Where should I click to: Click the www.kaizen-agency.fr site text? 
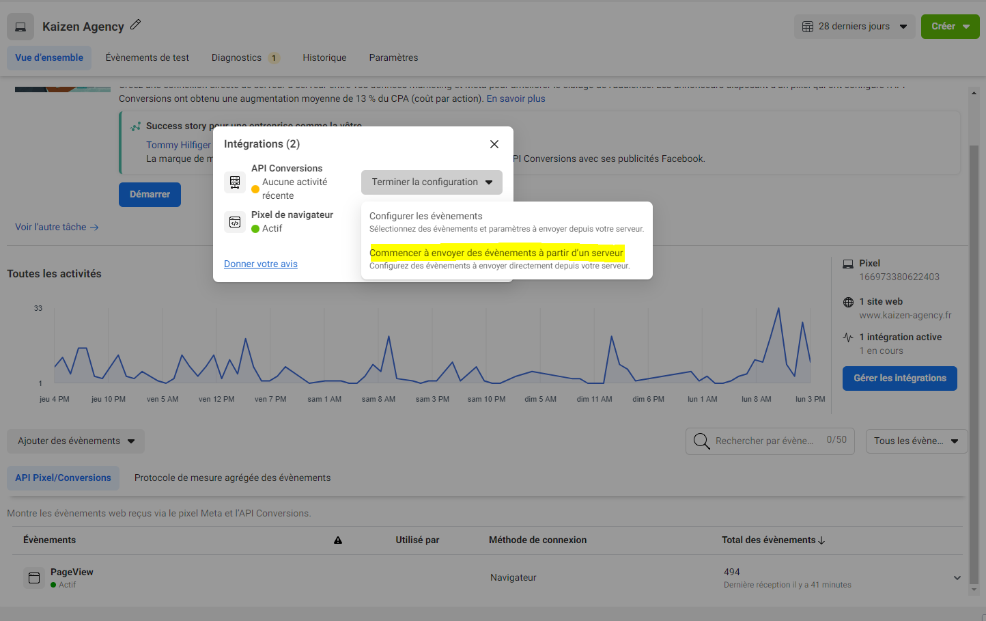pos(905,316)
